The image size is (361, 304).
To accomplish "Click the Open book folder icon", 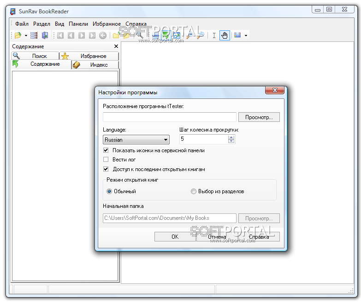I will click(18, 35).
